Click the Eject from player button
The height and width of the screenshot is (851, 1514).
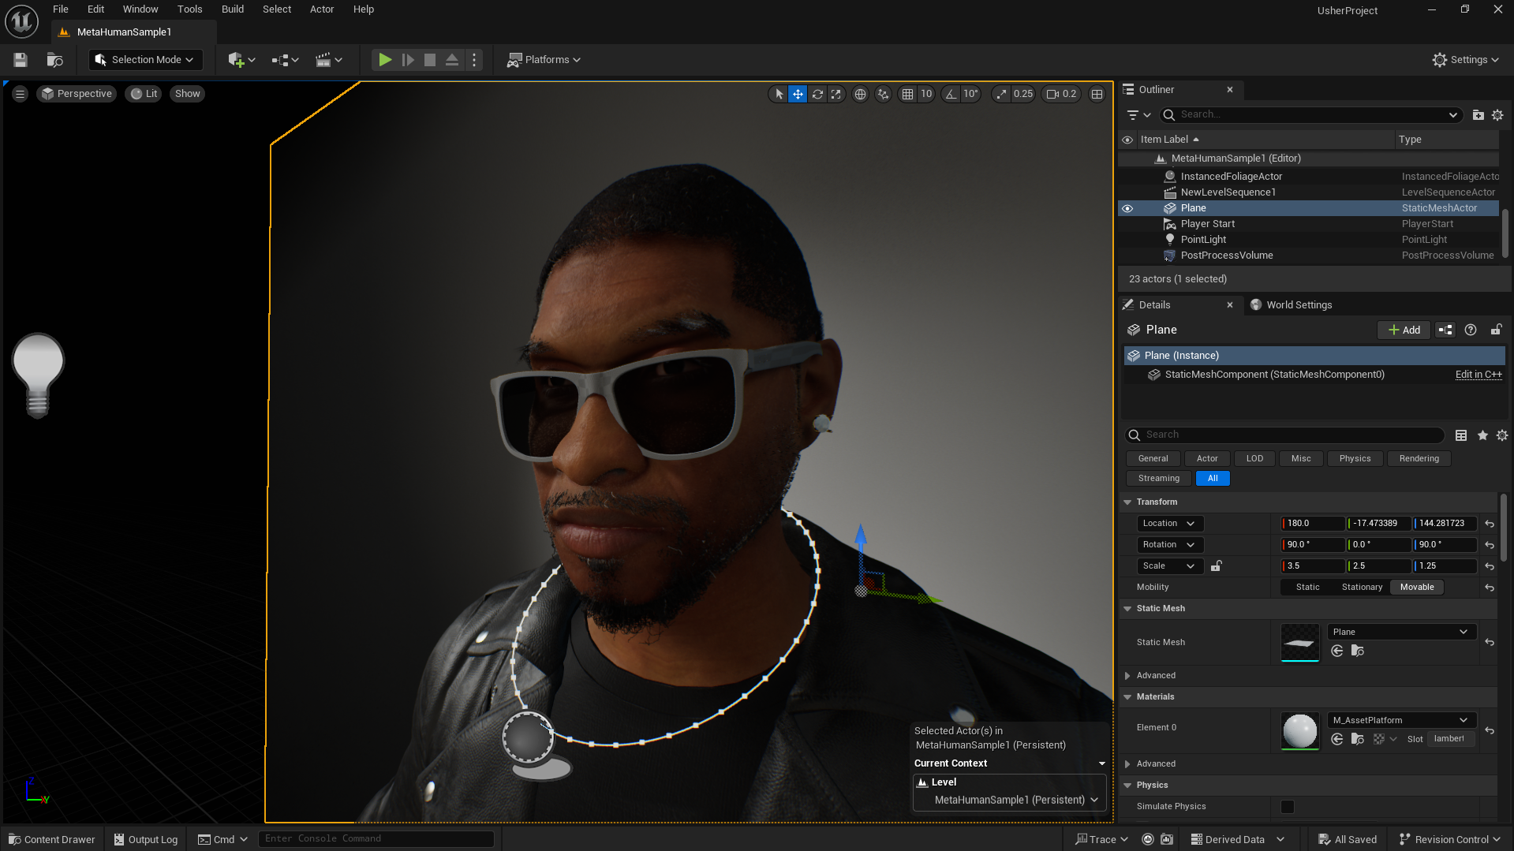pos(452,60)
